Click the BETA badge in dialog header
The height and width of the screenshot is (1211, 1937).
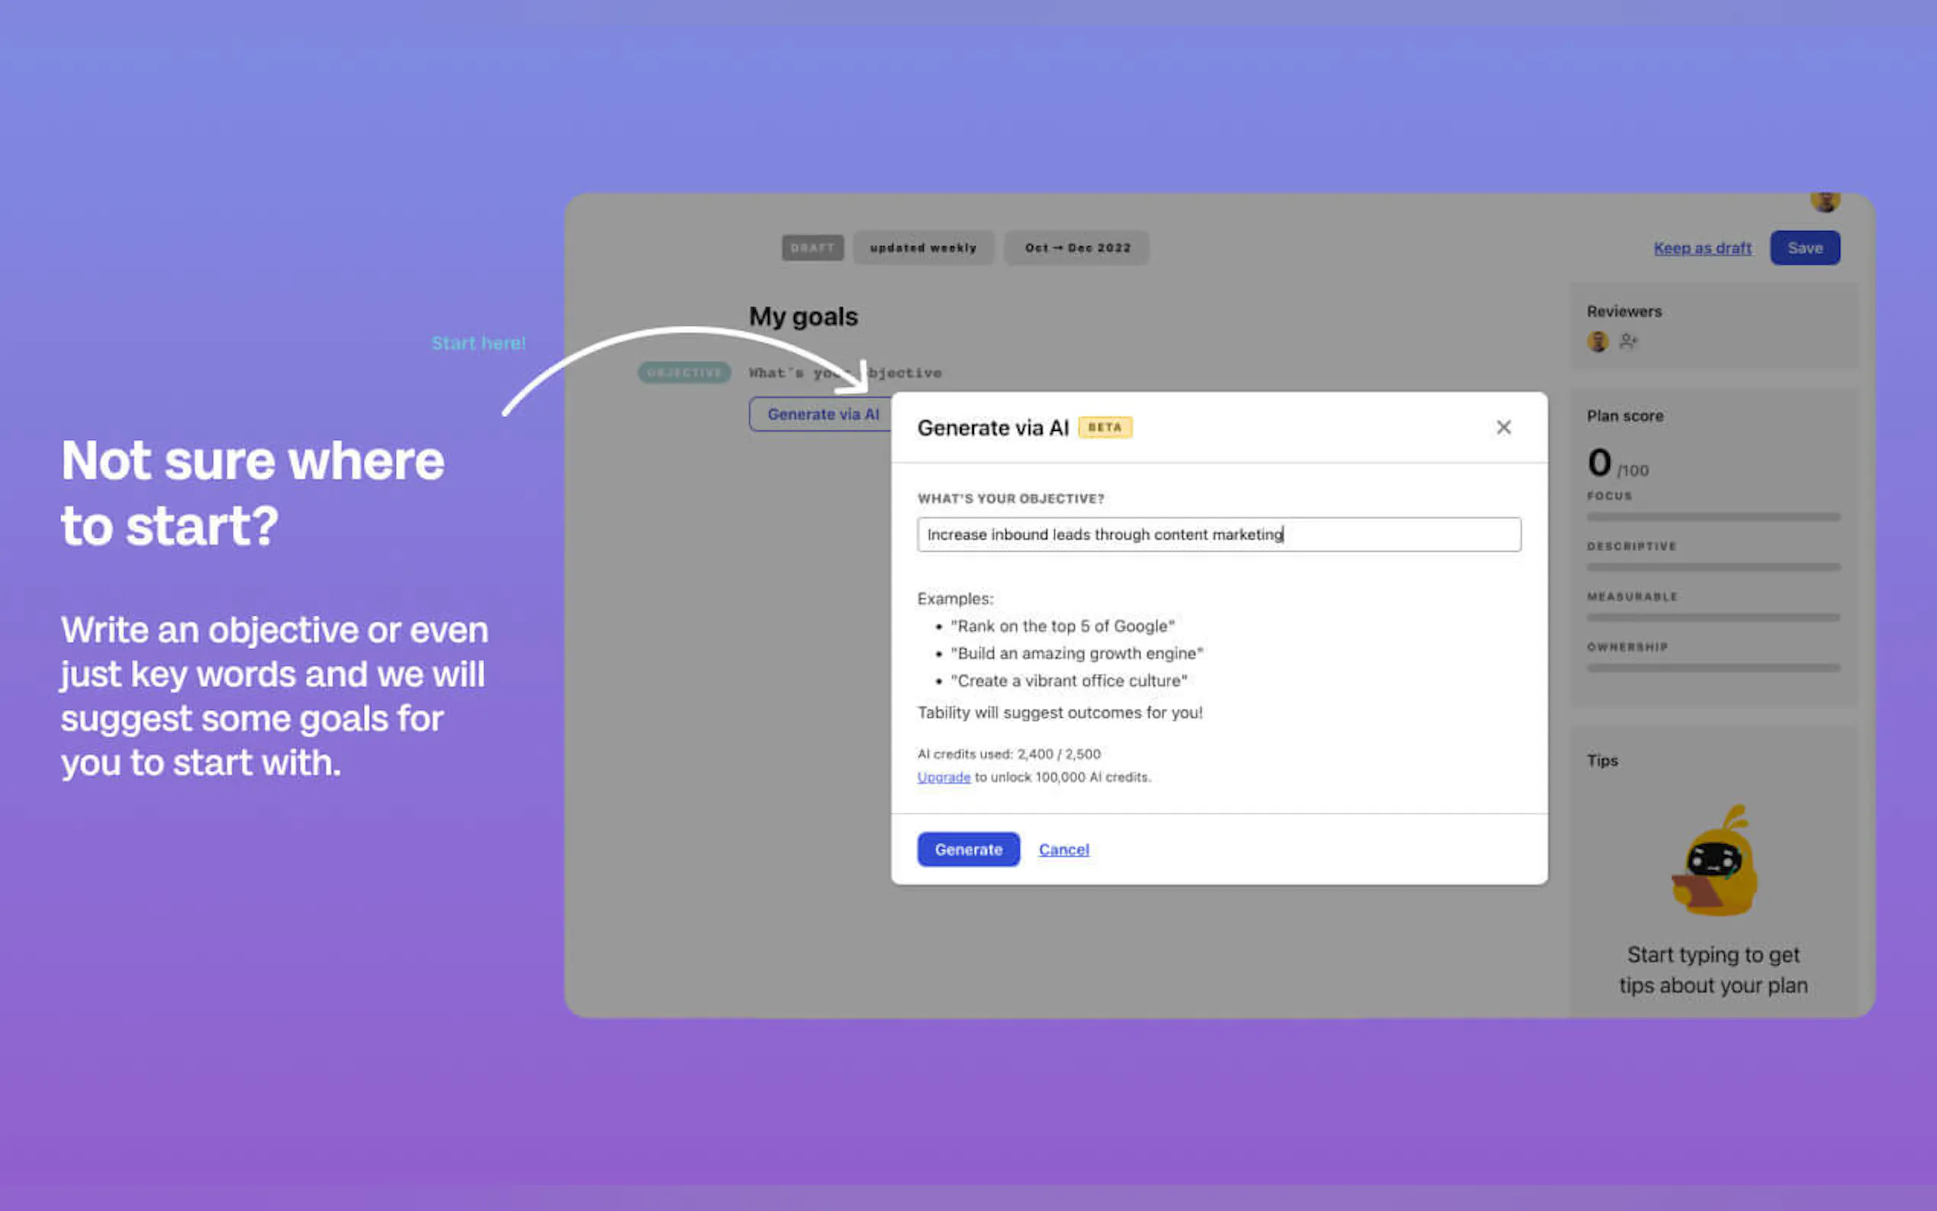(1105, 428)
